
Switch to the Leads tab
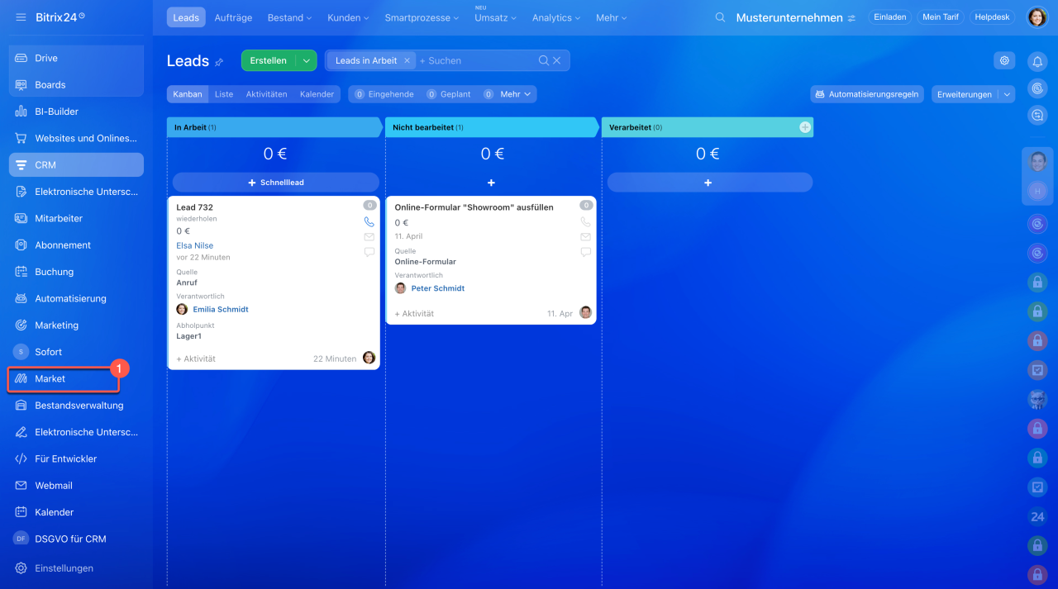click(x=186, y=17)
